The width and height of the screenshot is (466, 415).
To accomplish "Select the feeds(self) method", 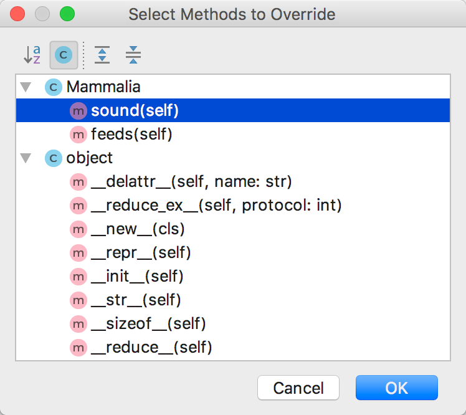I will point(131,134).
